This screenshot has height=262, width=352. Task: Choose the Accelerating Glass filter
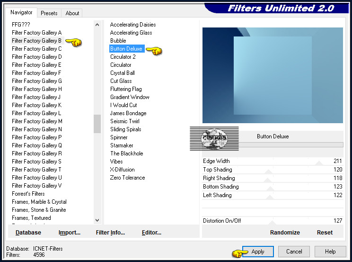click(x=131, y=33)
